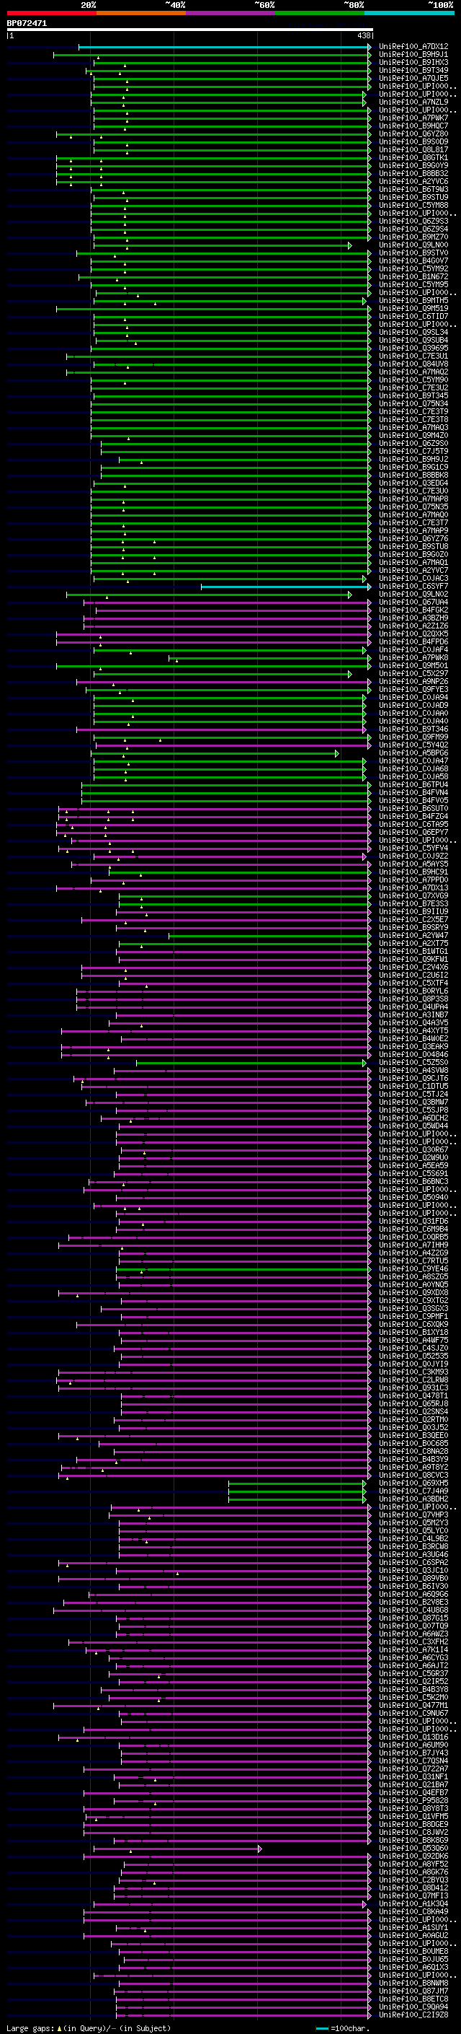
Task: Select the UniRef100_B1N672 label
Action: [413, 277]
